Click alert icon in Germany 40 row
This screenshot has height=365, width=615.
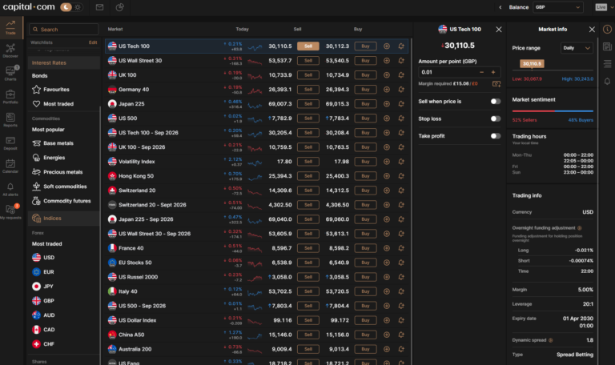(401, 90)
